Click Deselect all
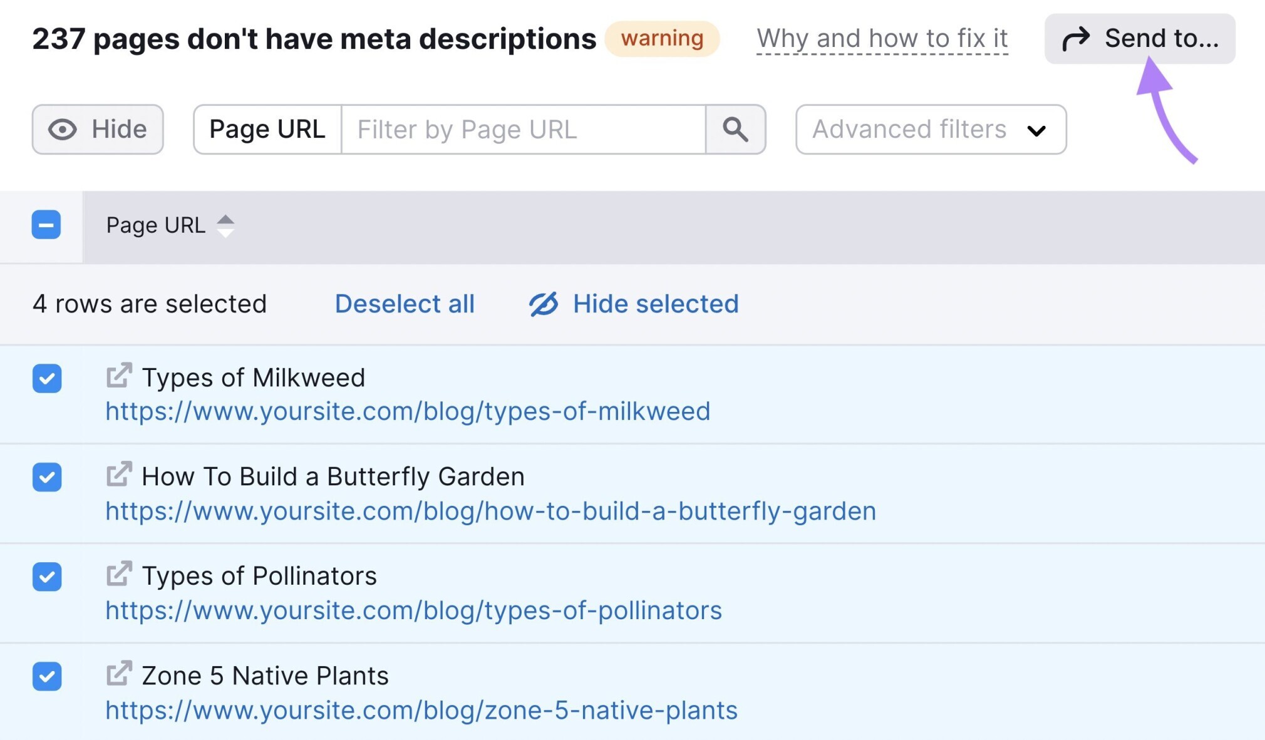 coord(405,304)
